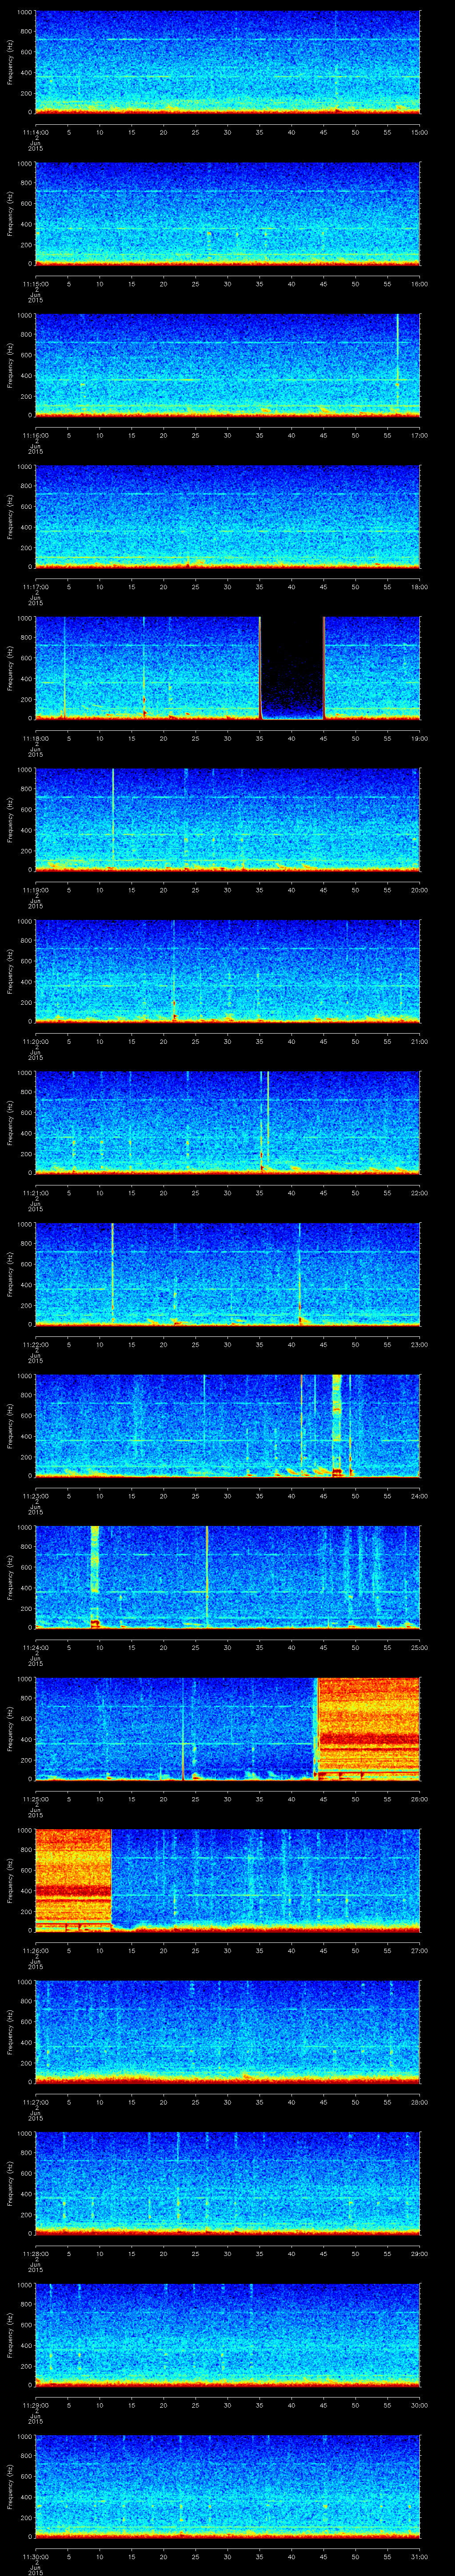Screen dimensions: 455x2576
Task: Click the spectrogram starting at 11:17:00
Action: 227,517
